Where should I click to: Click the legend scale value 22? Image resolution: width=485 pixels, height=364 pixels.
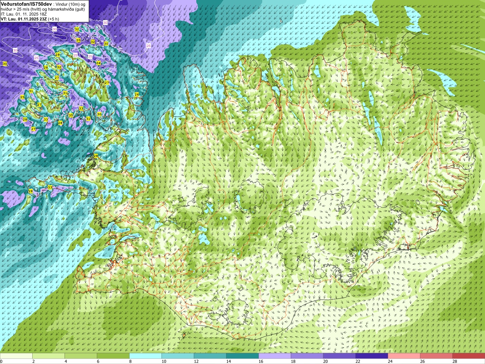[358, 361]
